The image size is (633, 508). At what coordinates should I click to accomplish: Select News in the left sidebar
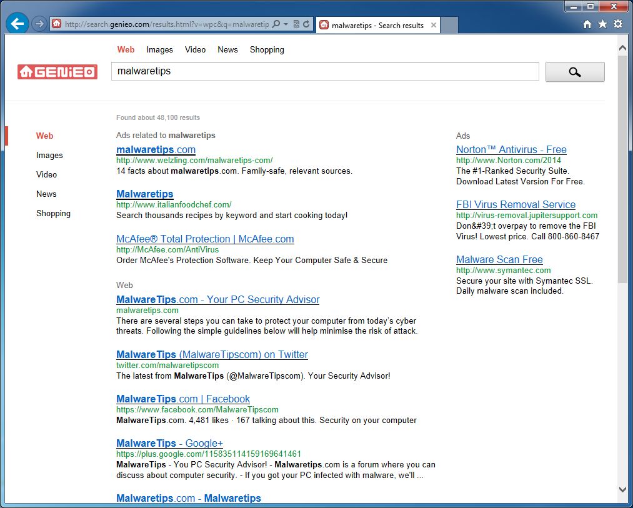[46, 194]
